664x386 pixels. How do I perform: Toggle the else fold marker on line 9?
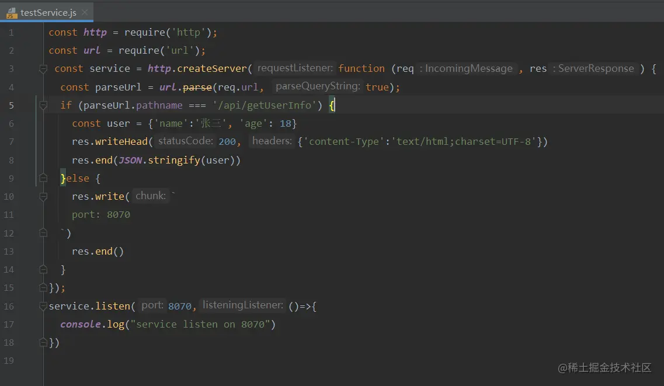click(43, 178)
